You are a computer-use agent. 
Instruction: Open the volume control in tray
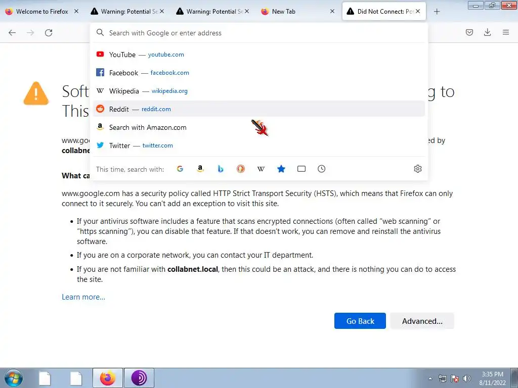(467, 378)
